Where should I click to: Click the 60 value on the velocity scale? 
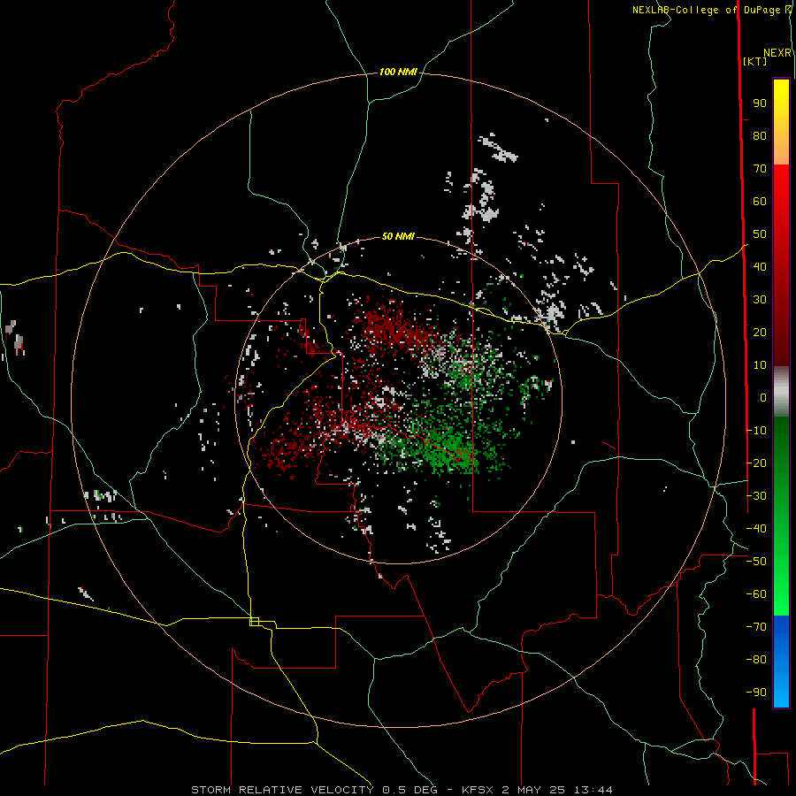760,202
